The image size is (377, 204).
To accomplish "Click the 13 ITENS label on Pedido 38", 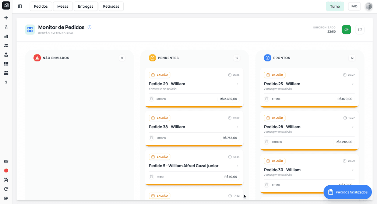I will [x=161, y=138].
